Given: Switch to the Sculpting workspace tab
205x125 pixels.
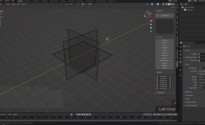Looking at the screenshot, I should coord(36,1).
